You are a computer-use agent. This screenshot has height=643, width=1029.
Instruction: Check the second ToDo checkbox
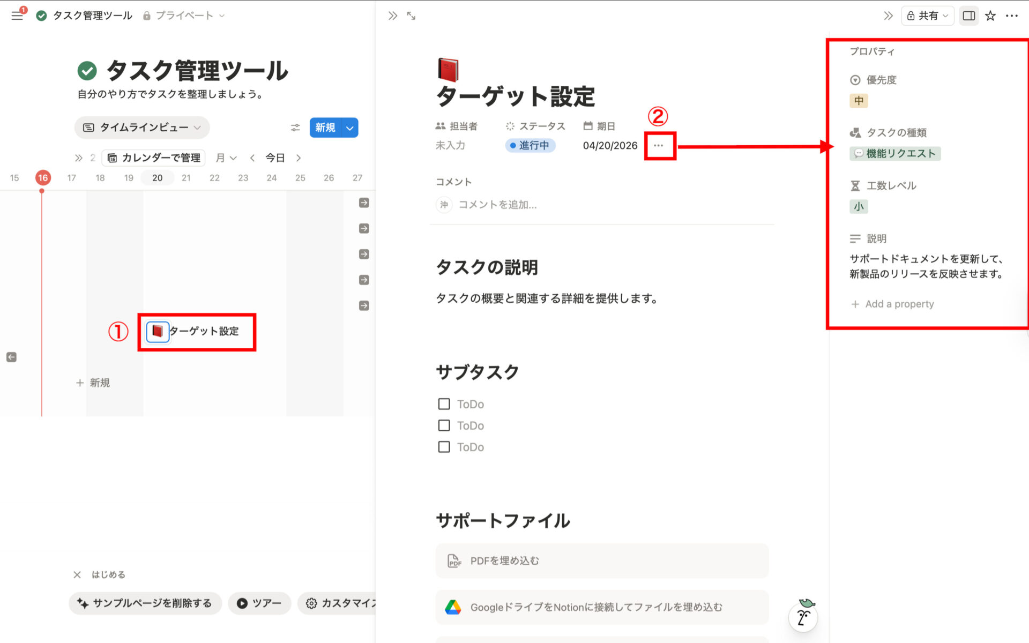(444, 425)
